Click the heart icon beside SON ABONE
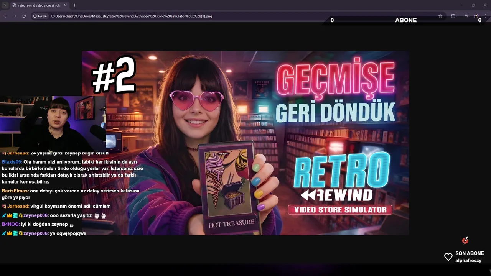 point(448,257)
